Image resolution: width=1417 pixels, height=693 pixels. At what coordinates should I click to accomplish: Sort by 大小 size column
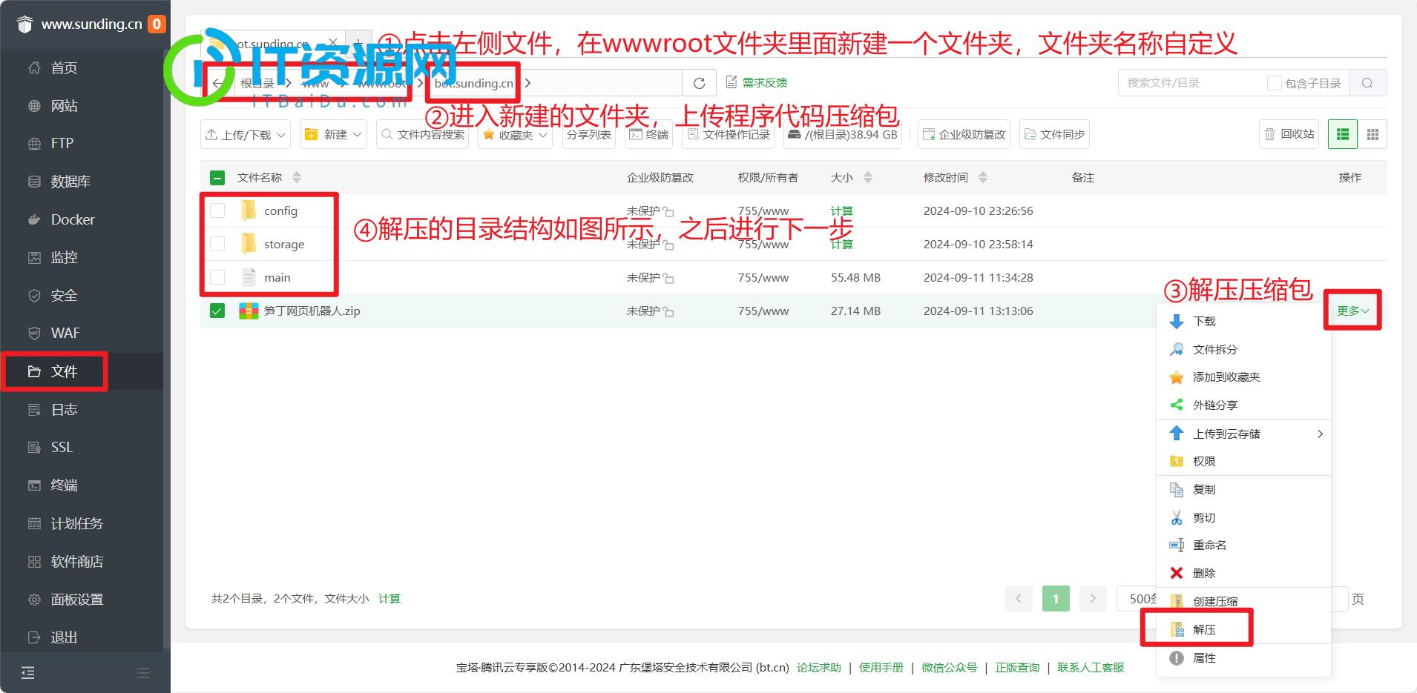[868, 178]
